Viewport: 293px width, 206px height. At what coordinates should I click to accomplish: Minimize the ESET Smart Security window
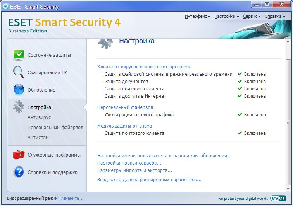257,5
